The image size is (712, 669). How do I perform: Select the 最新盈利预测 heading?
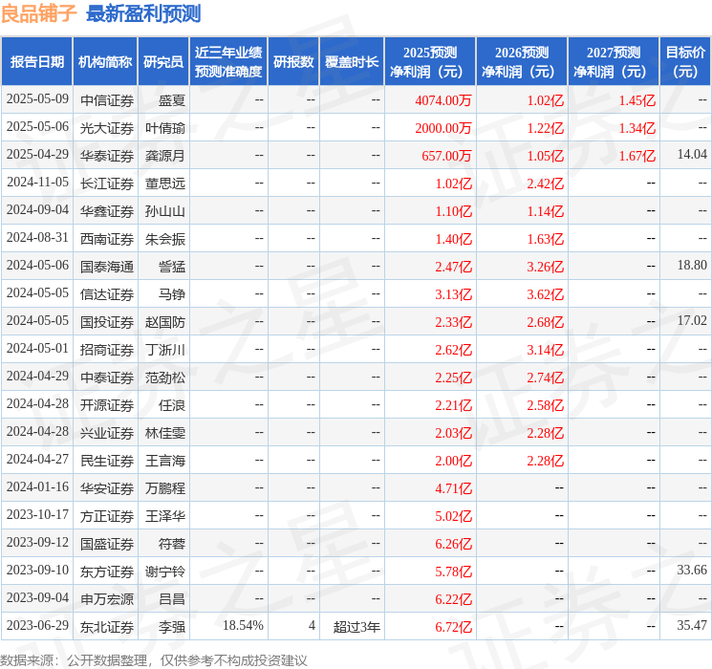point(143,13)
